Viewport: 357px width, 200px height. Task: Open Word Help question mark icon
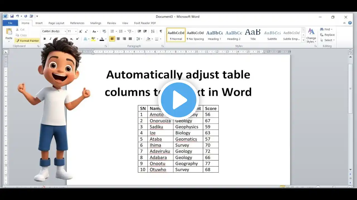pos(350,23)
